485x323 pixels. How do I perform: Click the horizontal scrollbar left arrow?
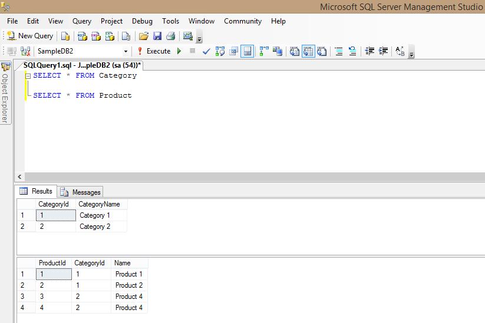(x=20, y=177)
